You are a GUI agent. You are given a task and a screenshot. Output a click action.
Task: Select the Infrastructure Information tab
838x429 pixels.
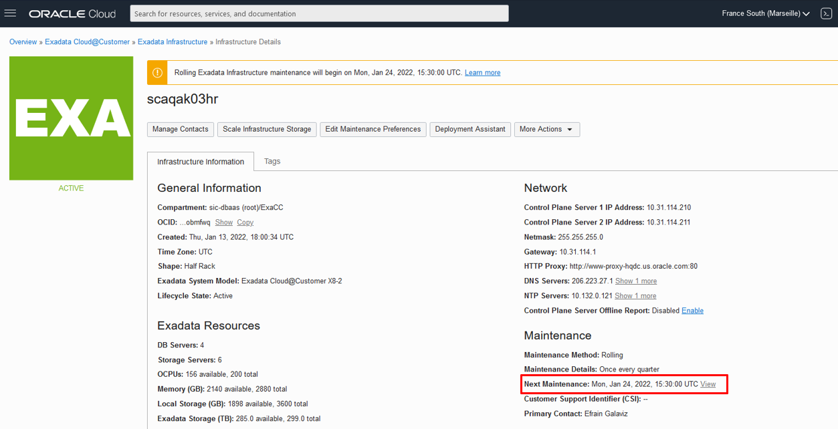pyautogui.click(x=201, y=162)
